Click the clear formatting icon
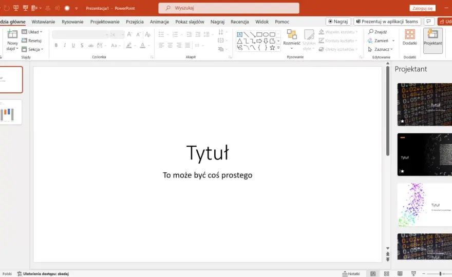The width and height of the screenshot is (452, 277). [x=148, y=34]
